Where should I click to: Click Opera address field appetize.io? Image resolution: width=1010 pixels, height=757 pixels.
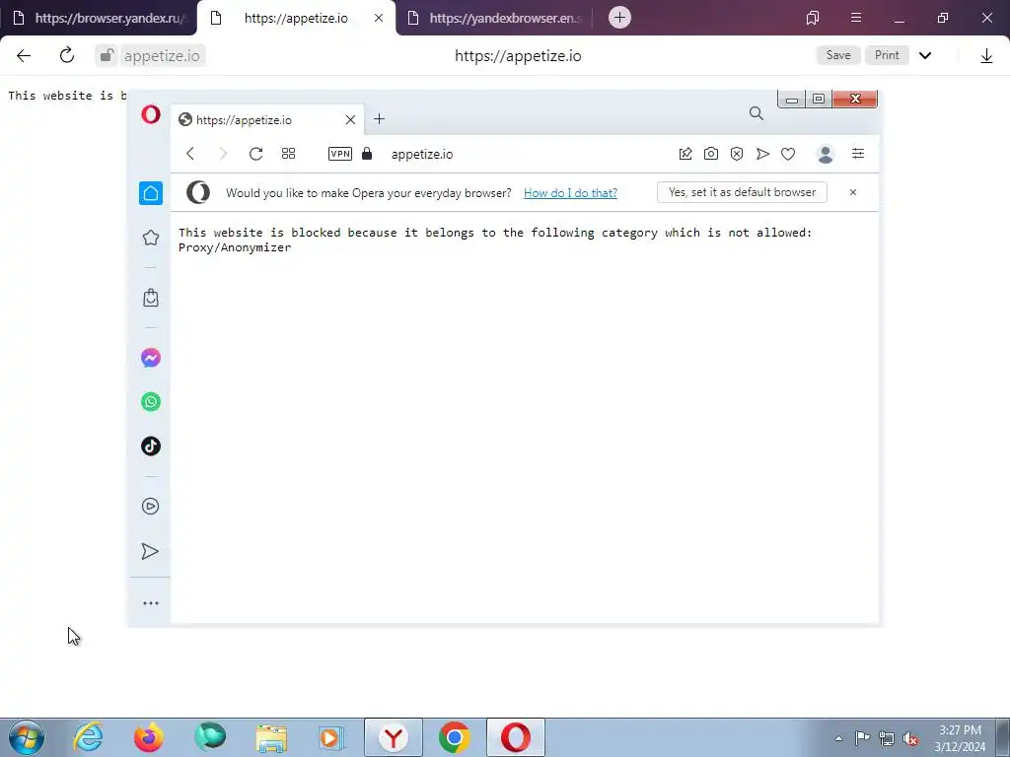(x=422, y=154)
